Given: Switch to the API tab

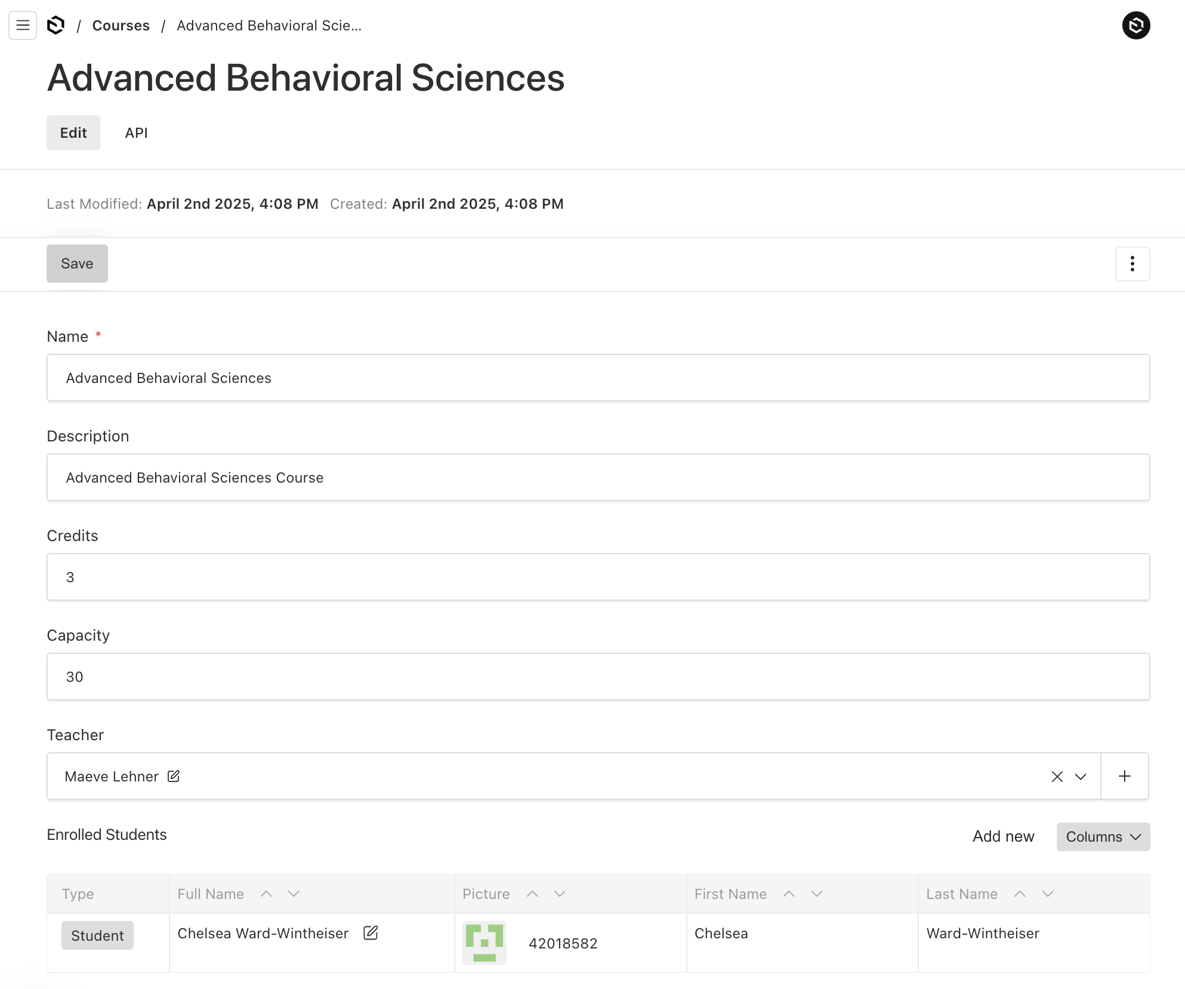Looking at the screenshot, I should click(136, 132).
